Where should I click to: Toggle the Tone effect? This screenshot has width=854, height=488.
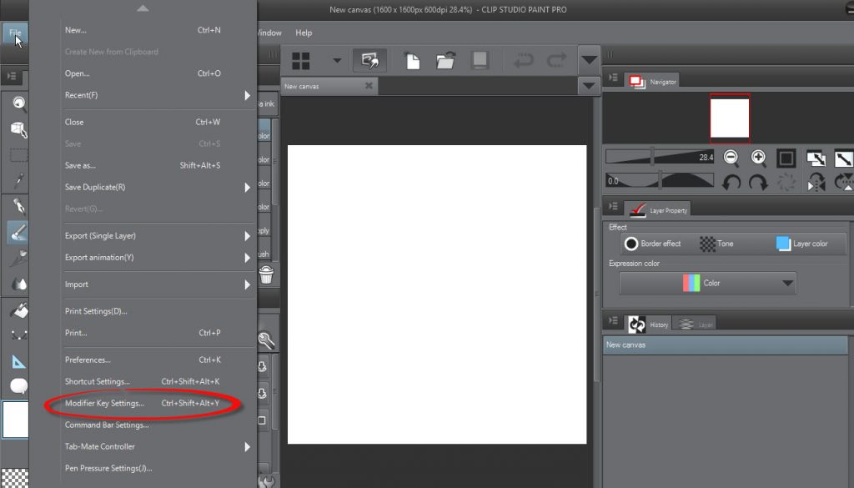716,244
